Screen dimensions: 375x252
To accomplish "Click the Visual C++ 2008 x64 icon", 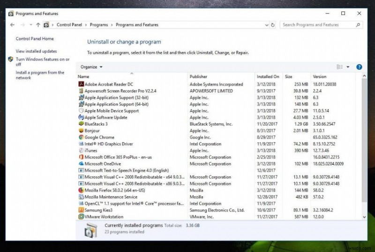I will point(81,177).
